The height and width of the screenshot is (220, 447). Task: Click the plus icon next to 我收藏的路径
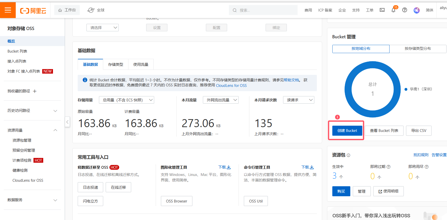(x=35, y=91)
